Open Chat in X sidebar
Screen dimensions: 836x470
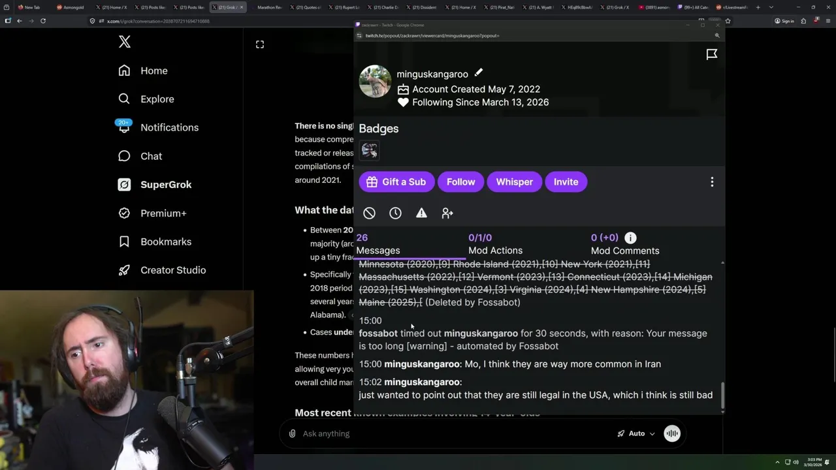click(140, 156)
